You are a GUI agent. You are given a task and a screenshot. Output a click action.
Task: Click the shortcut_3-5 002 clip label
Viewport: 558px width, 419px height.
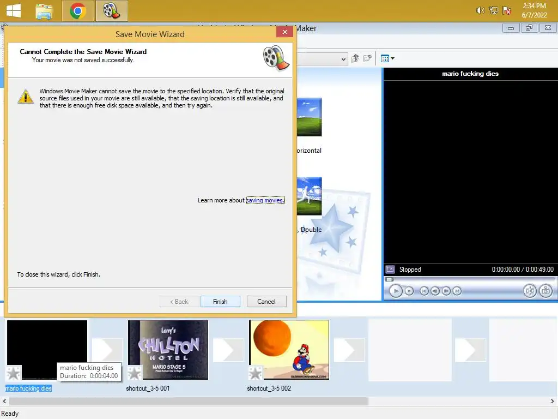(269, 388)
